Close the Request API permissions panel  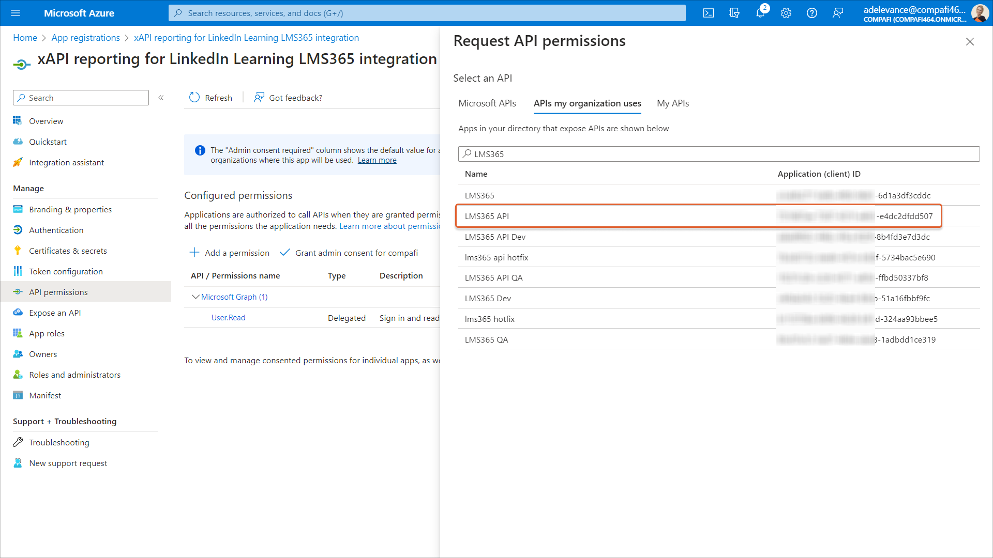[970, 41]
